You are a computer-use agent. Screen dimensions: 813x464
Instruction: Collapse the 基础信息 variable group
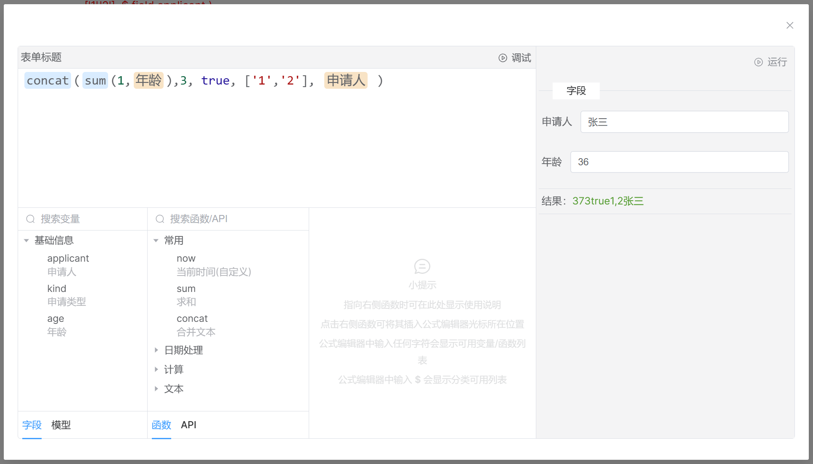[26, 241]
